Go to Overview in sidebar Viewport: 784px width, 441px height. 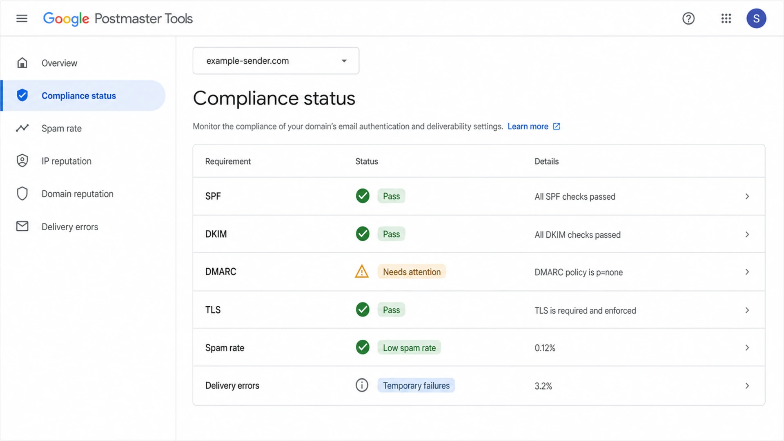tap(83, 63)
